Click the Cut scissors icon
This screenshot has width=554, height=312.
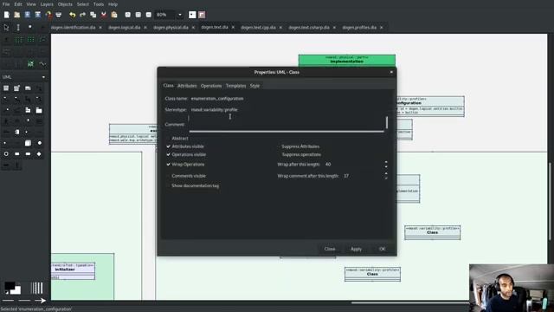pyautogui.click(x=104, y=15)
